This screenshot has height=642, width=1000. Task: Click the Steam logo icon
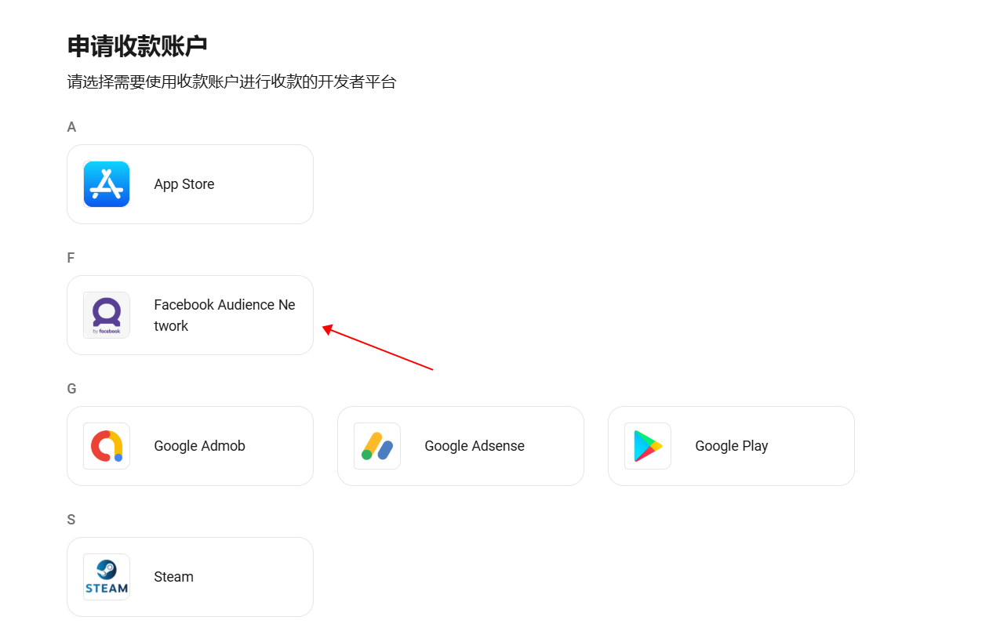point(107,577)
